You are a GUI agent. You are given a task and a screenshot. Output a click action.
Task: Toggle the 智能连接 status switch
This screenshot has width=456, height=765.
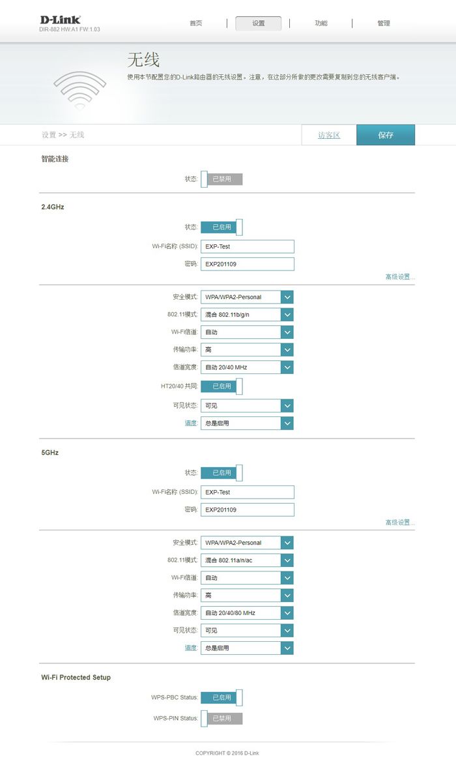pos(221,179)
